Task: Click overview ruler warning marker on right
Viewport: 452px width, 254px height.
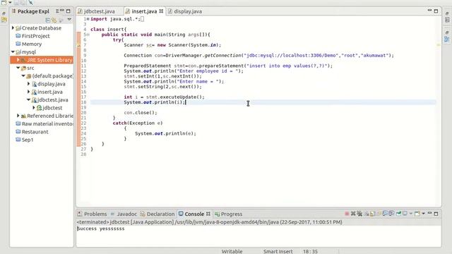Action: coord(439,45)
